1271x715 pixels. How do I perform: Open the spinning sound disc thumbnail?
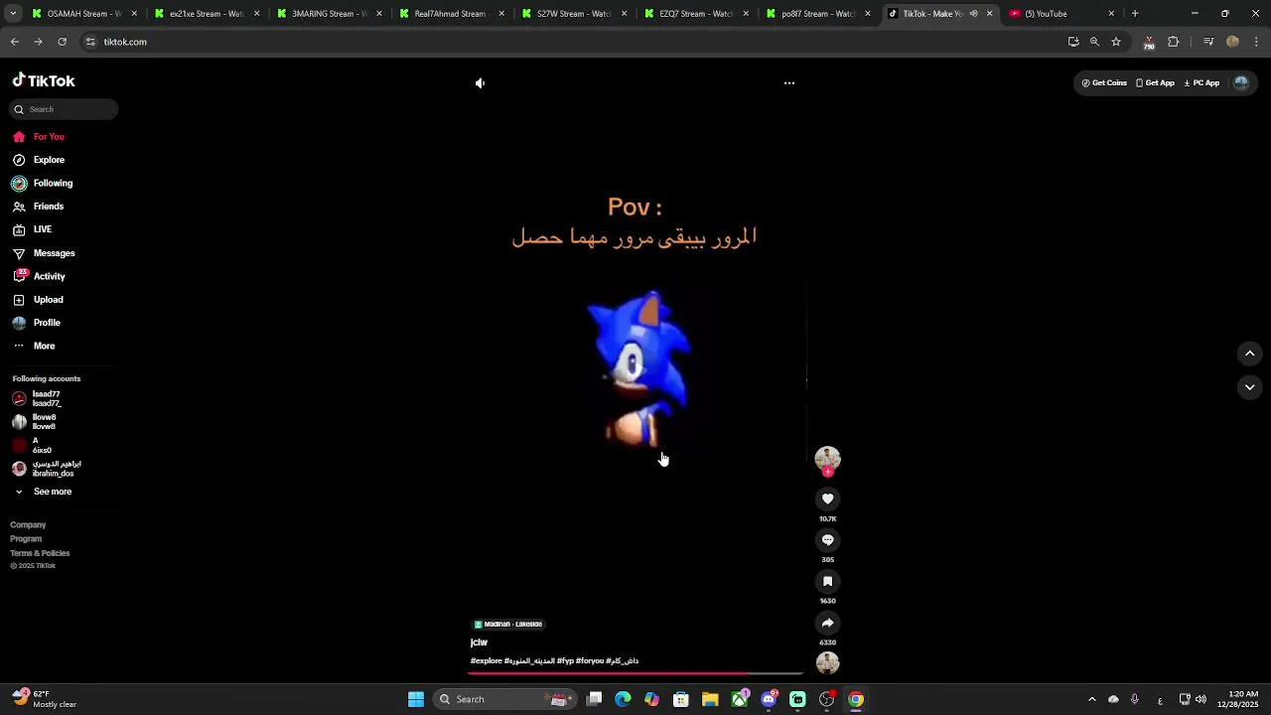pos(827,662)
